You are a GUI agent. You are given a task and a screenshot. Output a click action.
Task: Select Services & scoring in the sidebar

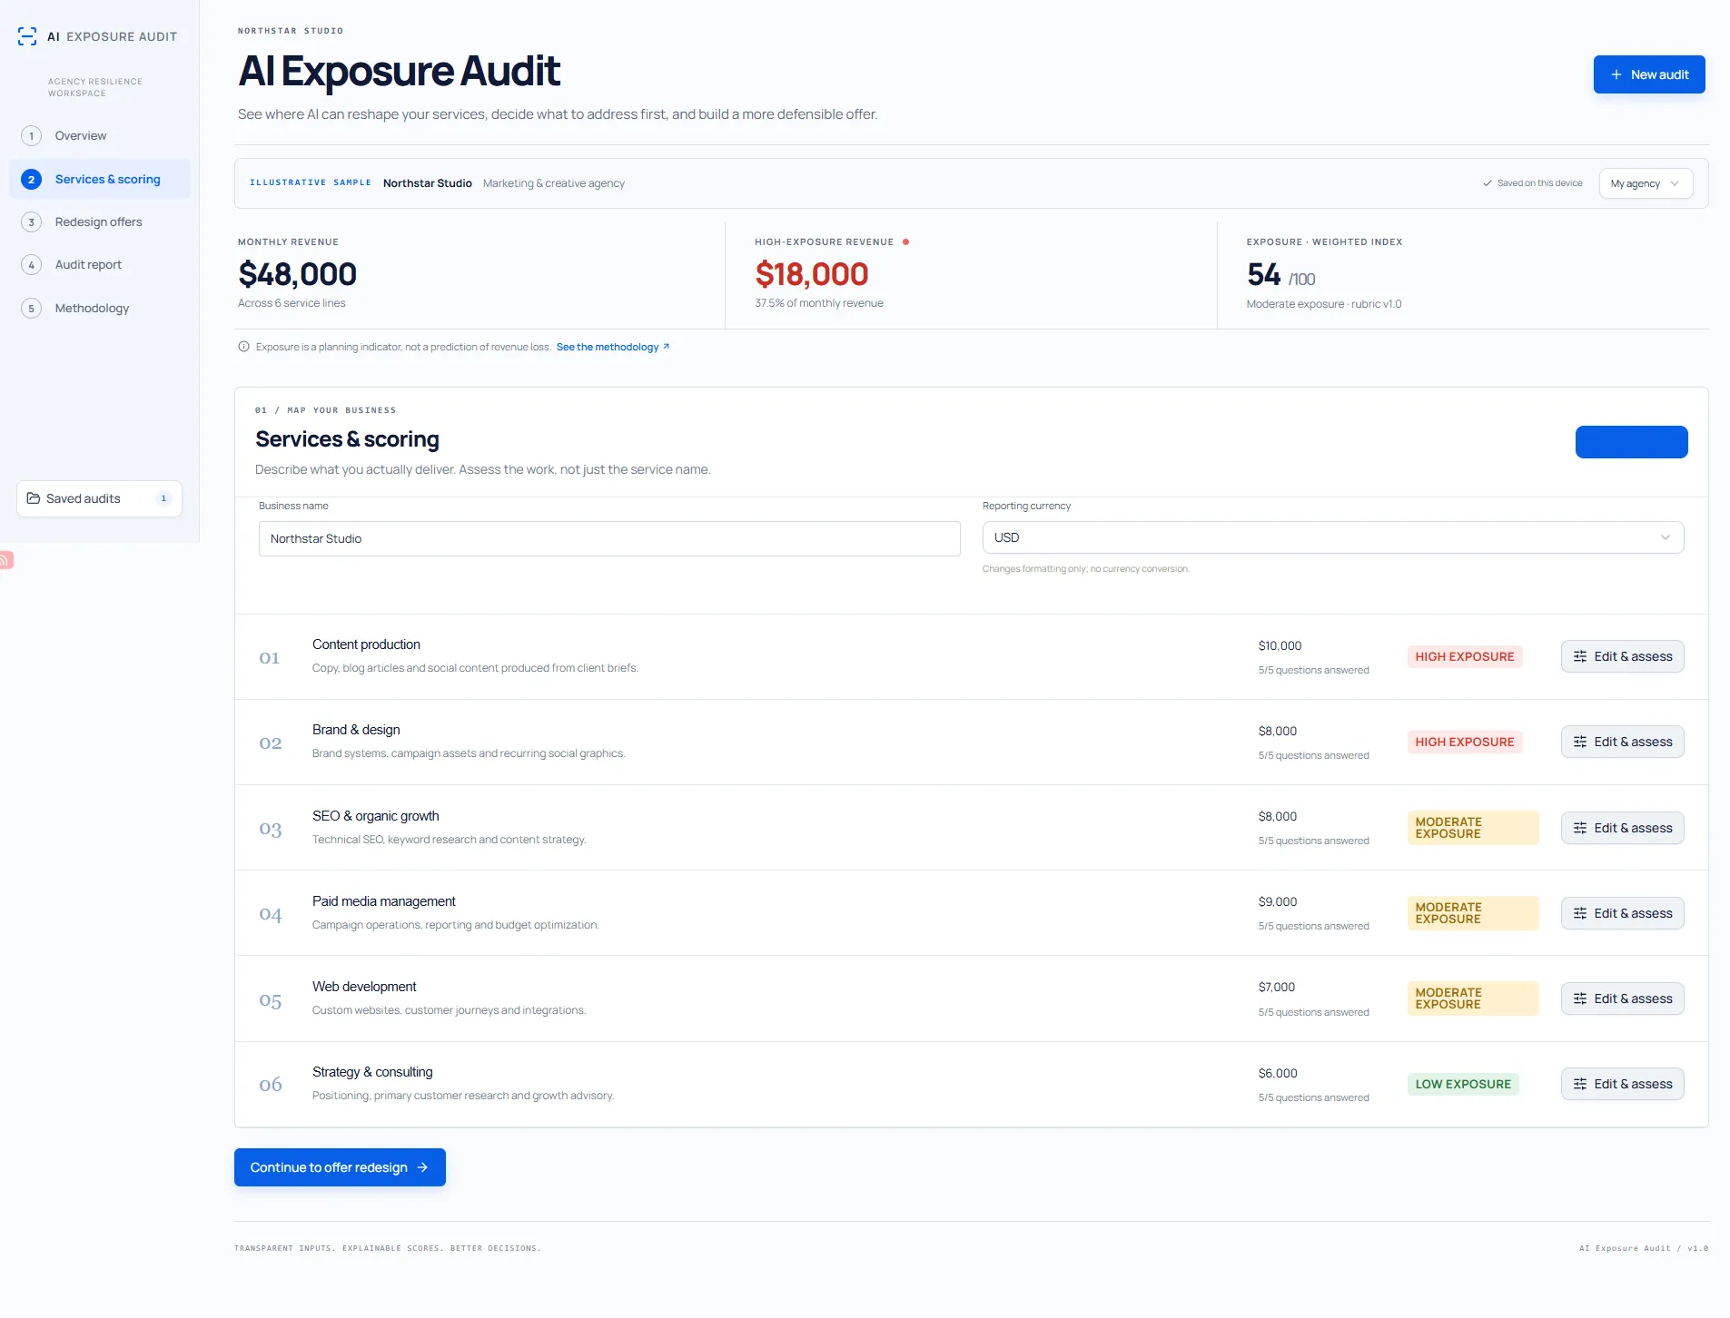pyautogui.click(x=100, y=180)
